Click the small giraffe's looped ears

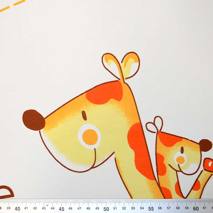155,124
